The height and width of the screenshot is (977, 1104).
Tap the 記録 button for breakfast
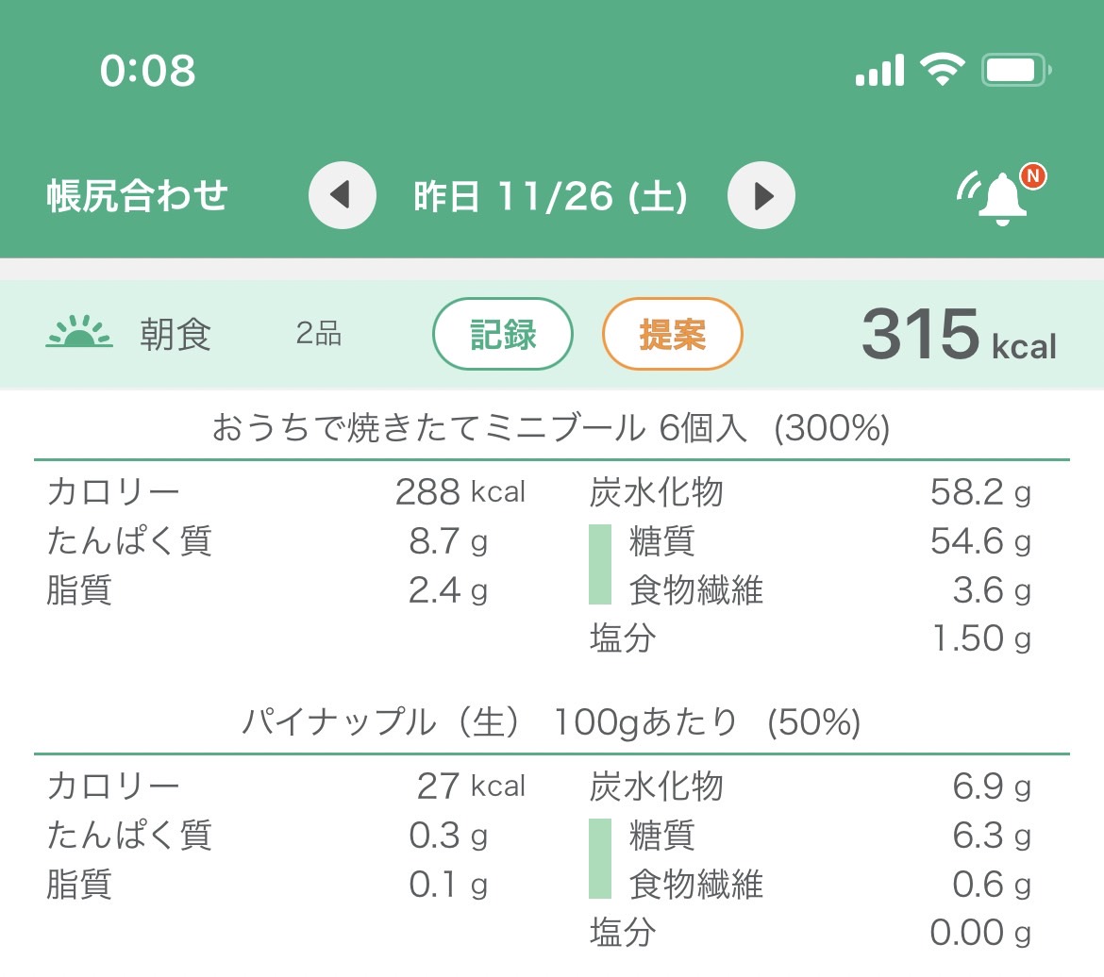coord(503,334)
